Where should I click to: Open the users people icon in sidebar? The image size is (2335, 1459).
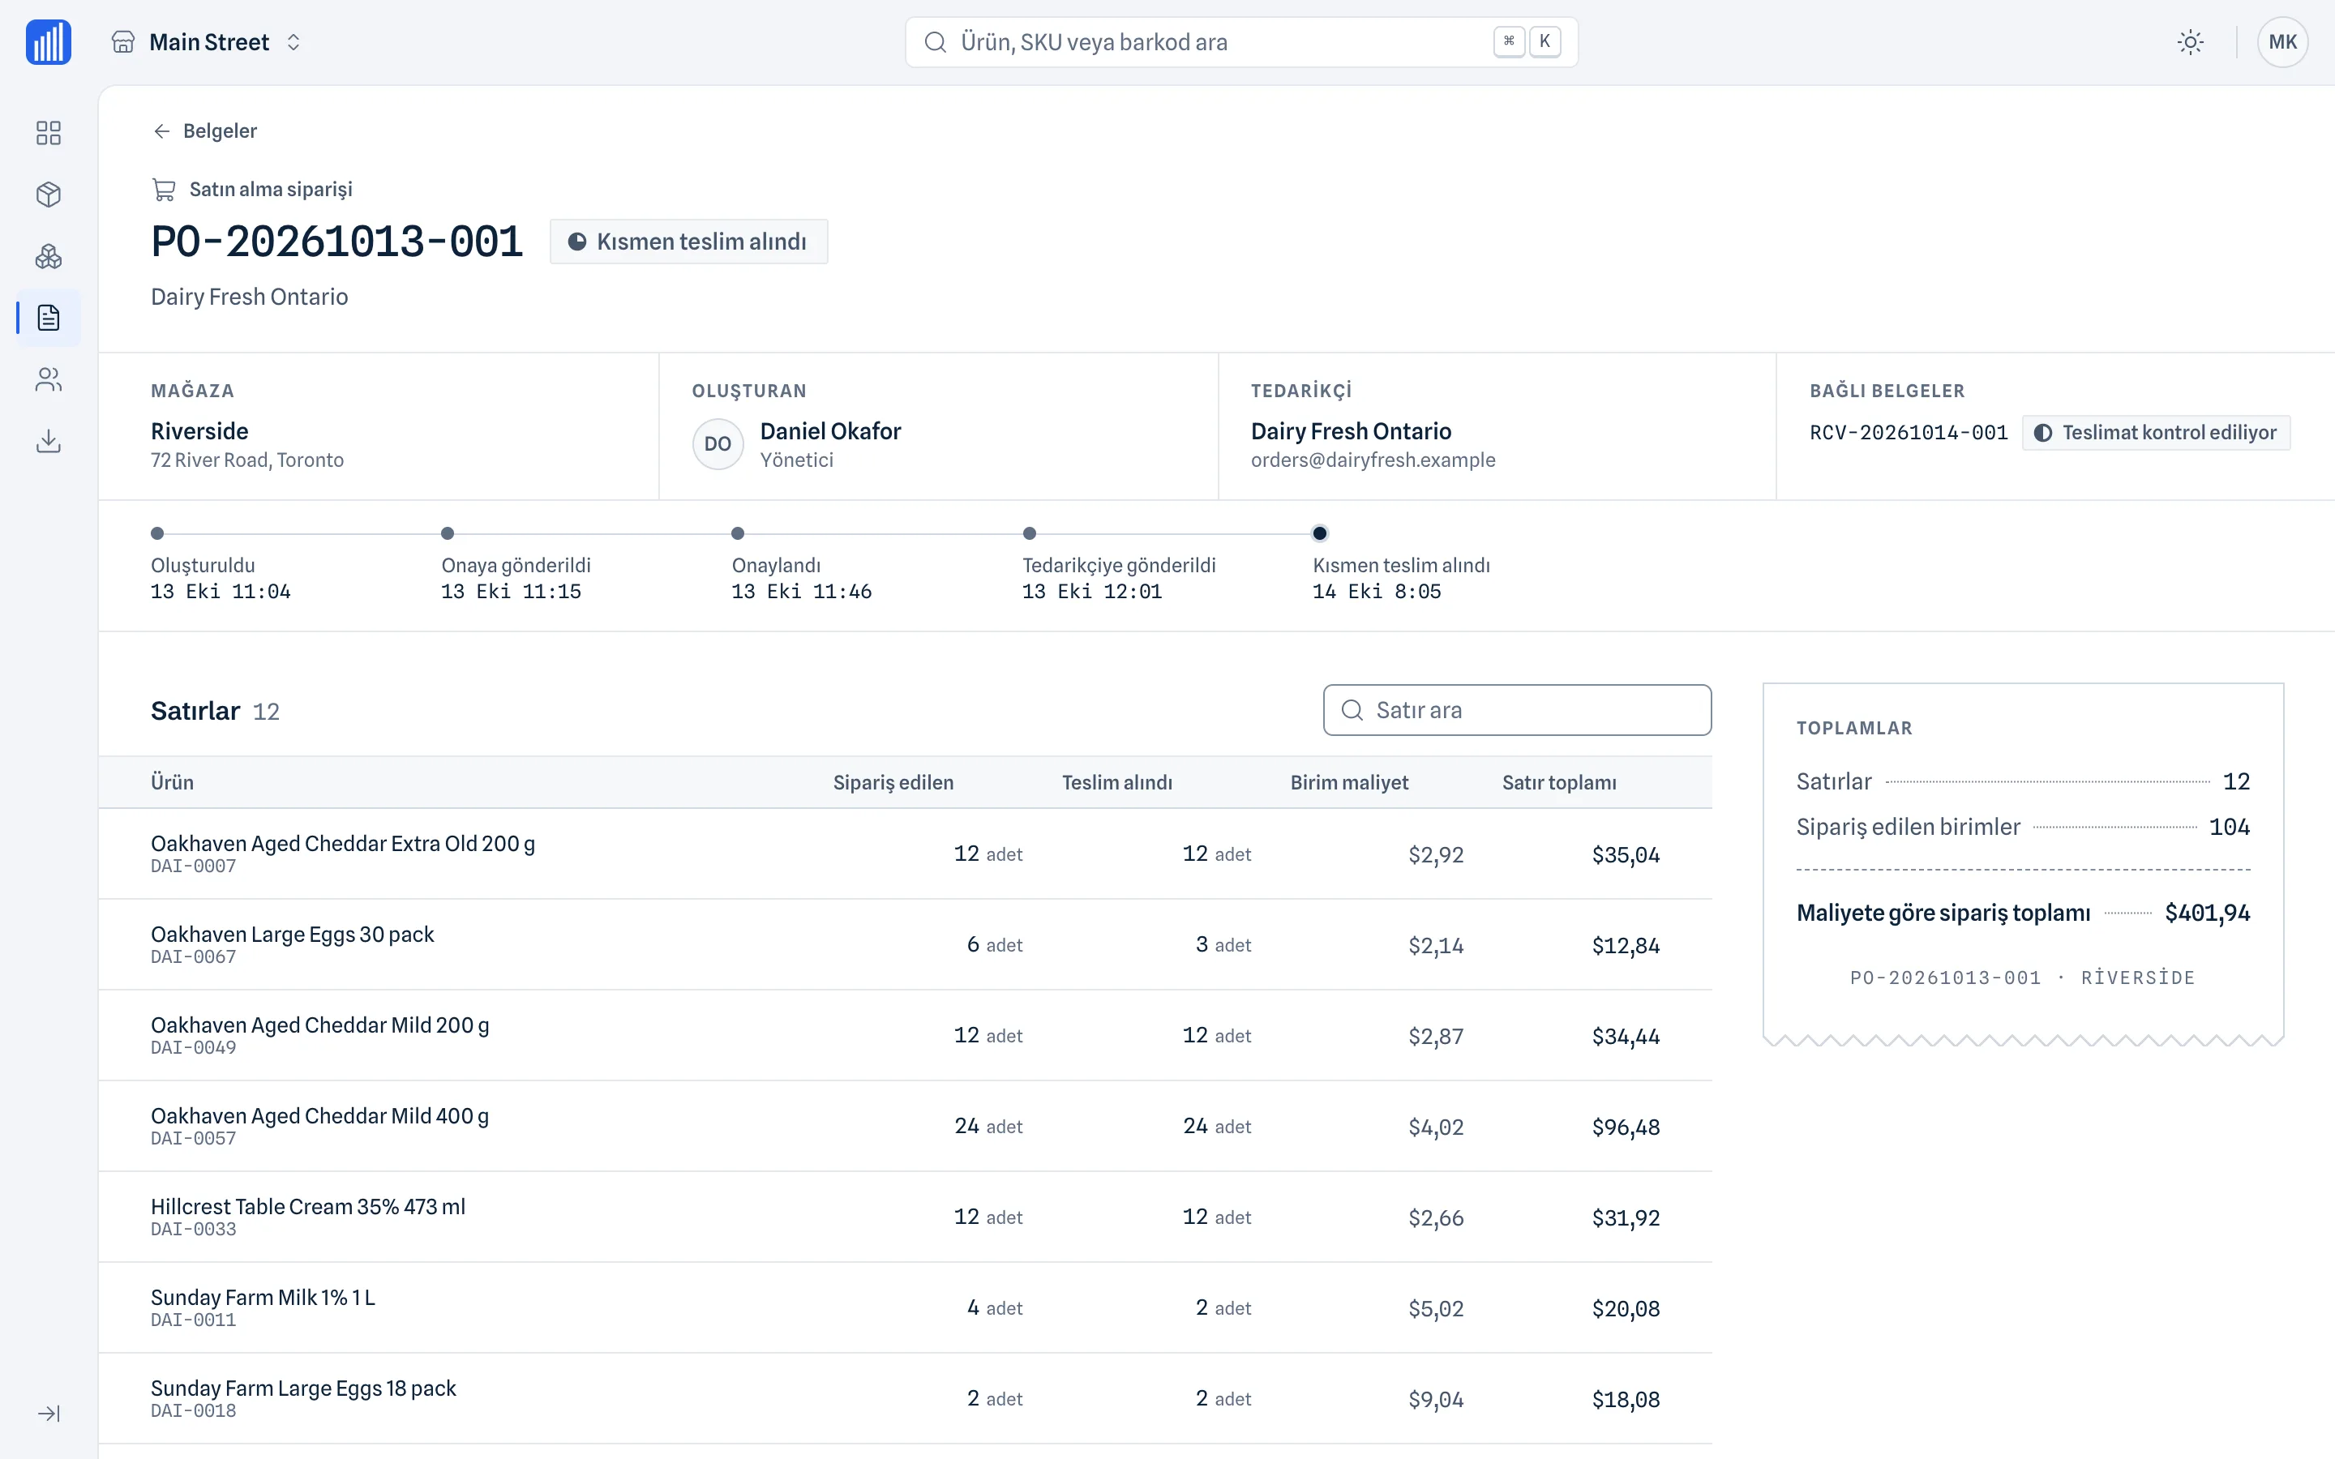pos(49,379)
